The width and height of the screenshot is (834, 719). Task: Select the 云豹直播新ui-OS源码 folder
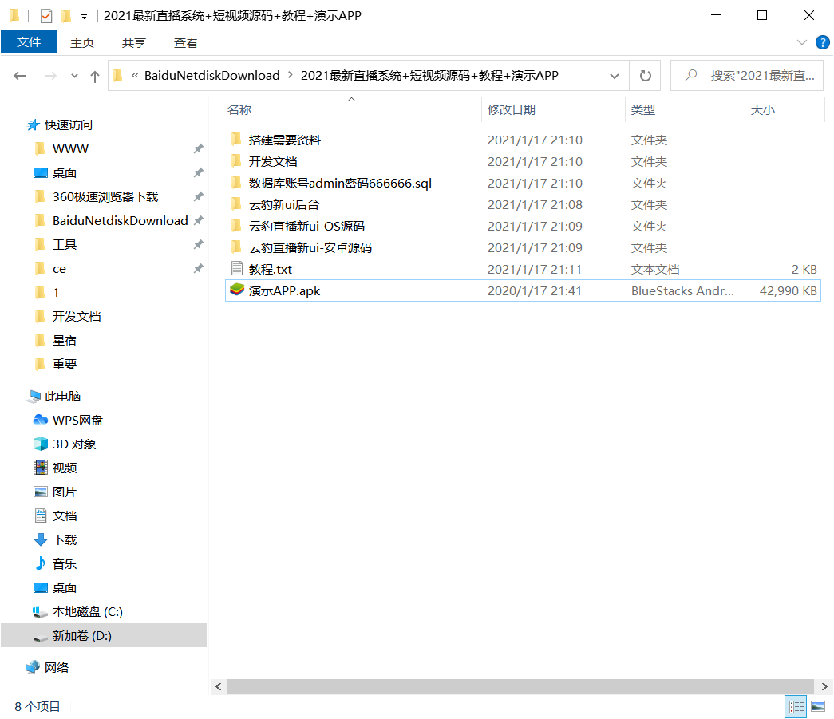(x=306, y=226)
